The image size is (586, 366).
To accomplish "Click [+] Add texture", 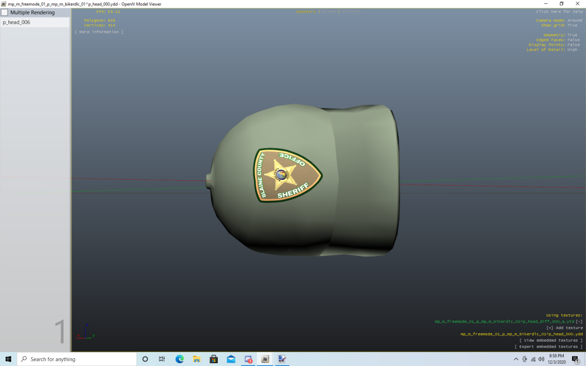I will [564, 328].
